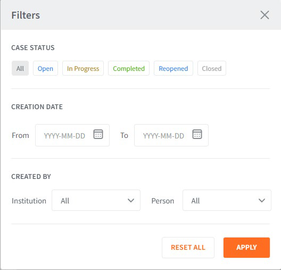281x270 pixels.
Task: Focus the To date input field
Action: [171, 135]
